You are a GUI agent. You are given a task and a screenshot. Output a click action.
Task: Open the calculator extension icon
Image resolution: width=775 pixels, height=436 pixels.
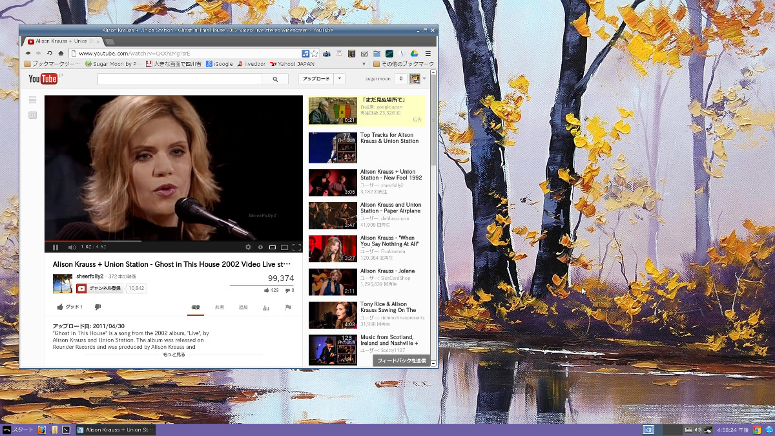point(352,53)
